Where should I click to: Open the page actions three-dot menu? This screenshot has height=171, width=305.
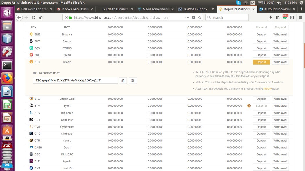tap(187, 17)
